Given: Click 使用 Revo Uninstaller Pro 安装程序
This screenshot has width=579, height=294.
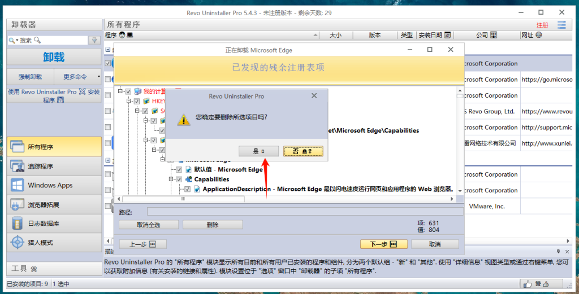Looking at the screenshot, I should (54, 96).
